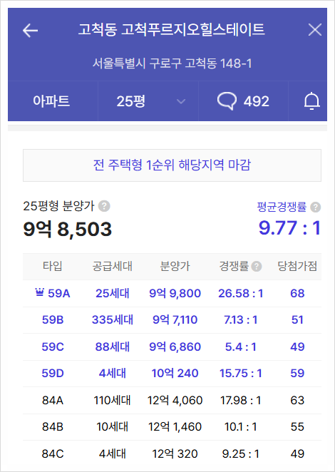Image resolution: width=335 pixels, height=472 pixels.
Task: Click the 5.4 : 1 competition rate
Action: coord(241,347)
